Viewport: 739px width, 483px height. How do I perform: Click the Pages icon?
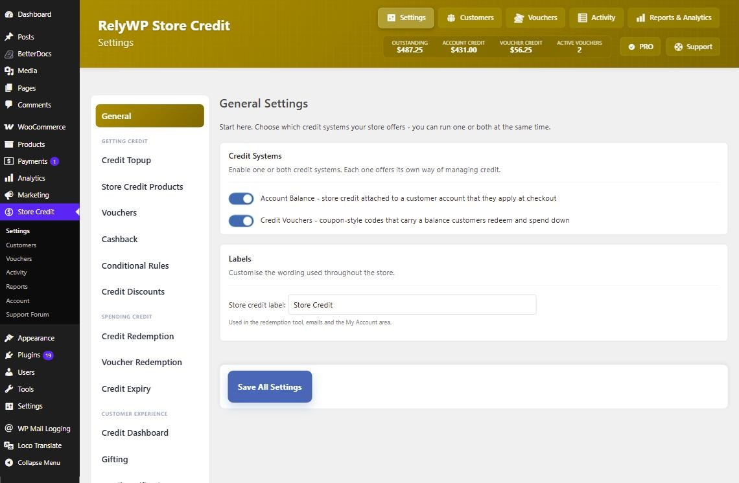9,88
